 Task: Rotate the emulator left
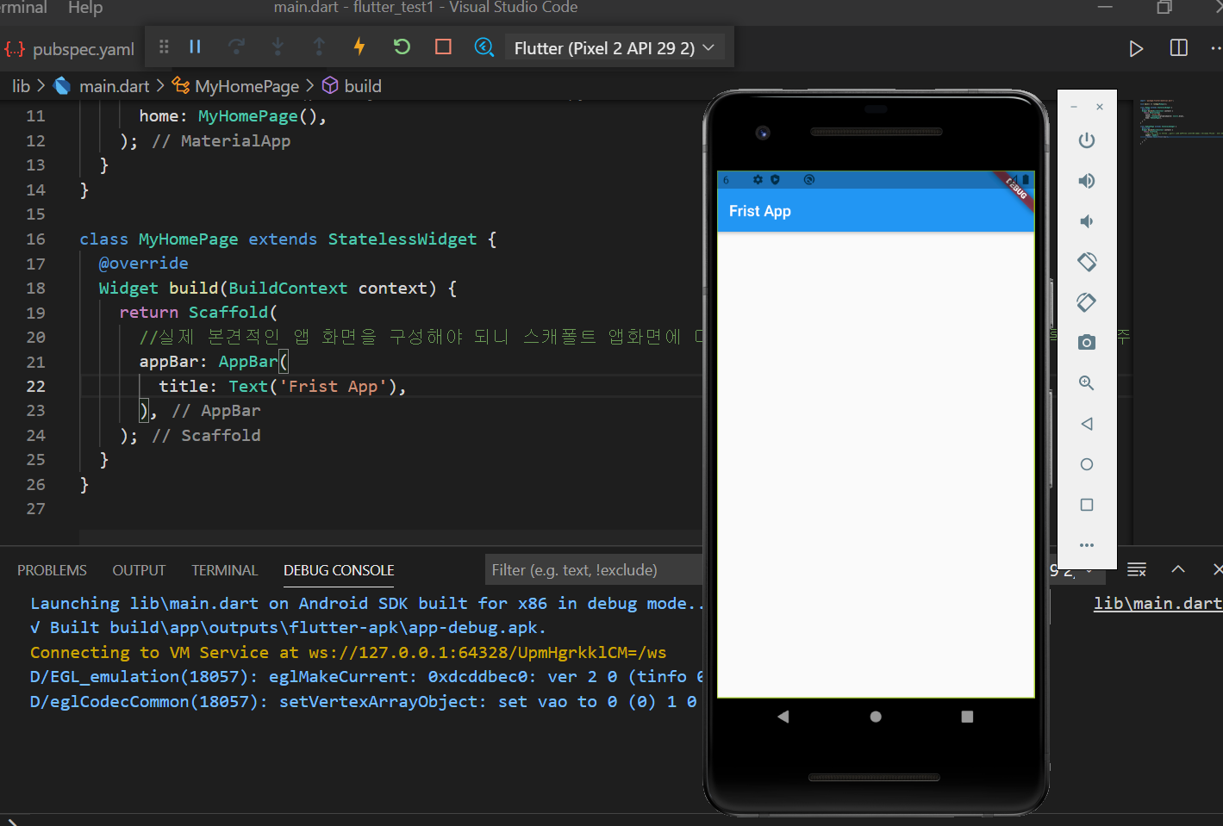click(1087, 262)
